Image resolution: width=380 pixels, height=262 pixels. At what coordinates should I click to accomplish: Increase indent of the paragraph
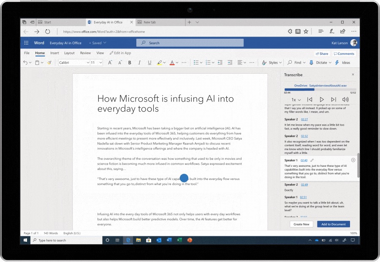coord(230,63)
